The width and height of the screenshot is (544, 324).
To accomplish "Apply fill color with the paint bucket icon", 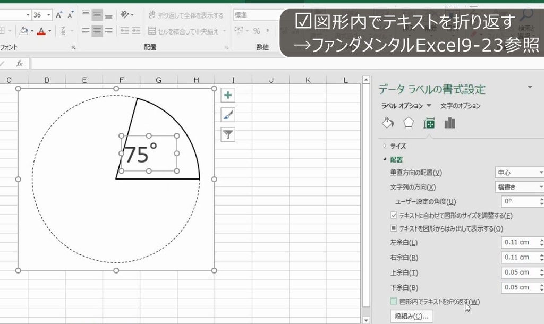I will click(23, 31).
